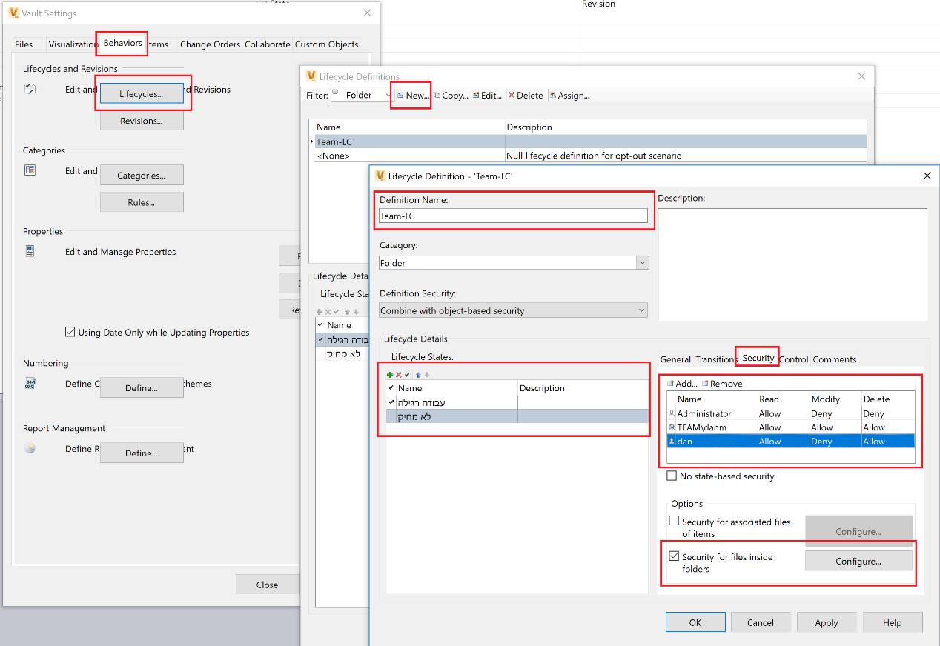Click Copy... in Lifecycle Definitions toolbar
The width and height of the screenshot is (940, 646).
point(451,96)
